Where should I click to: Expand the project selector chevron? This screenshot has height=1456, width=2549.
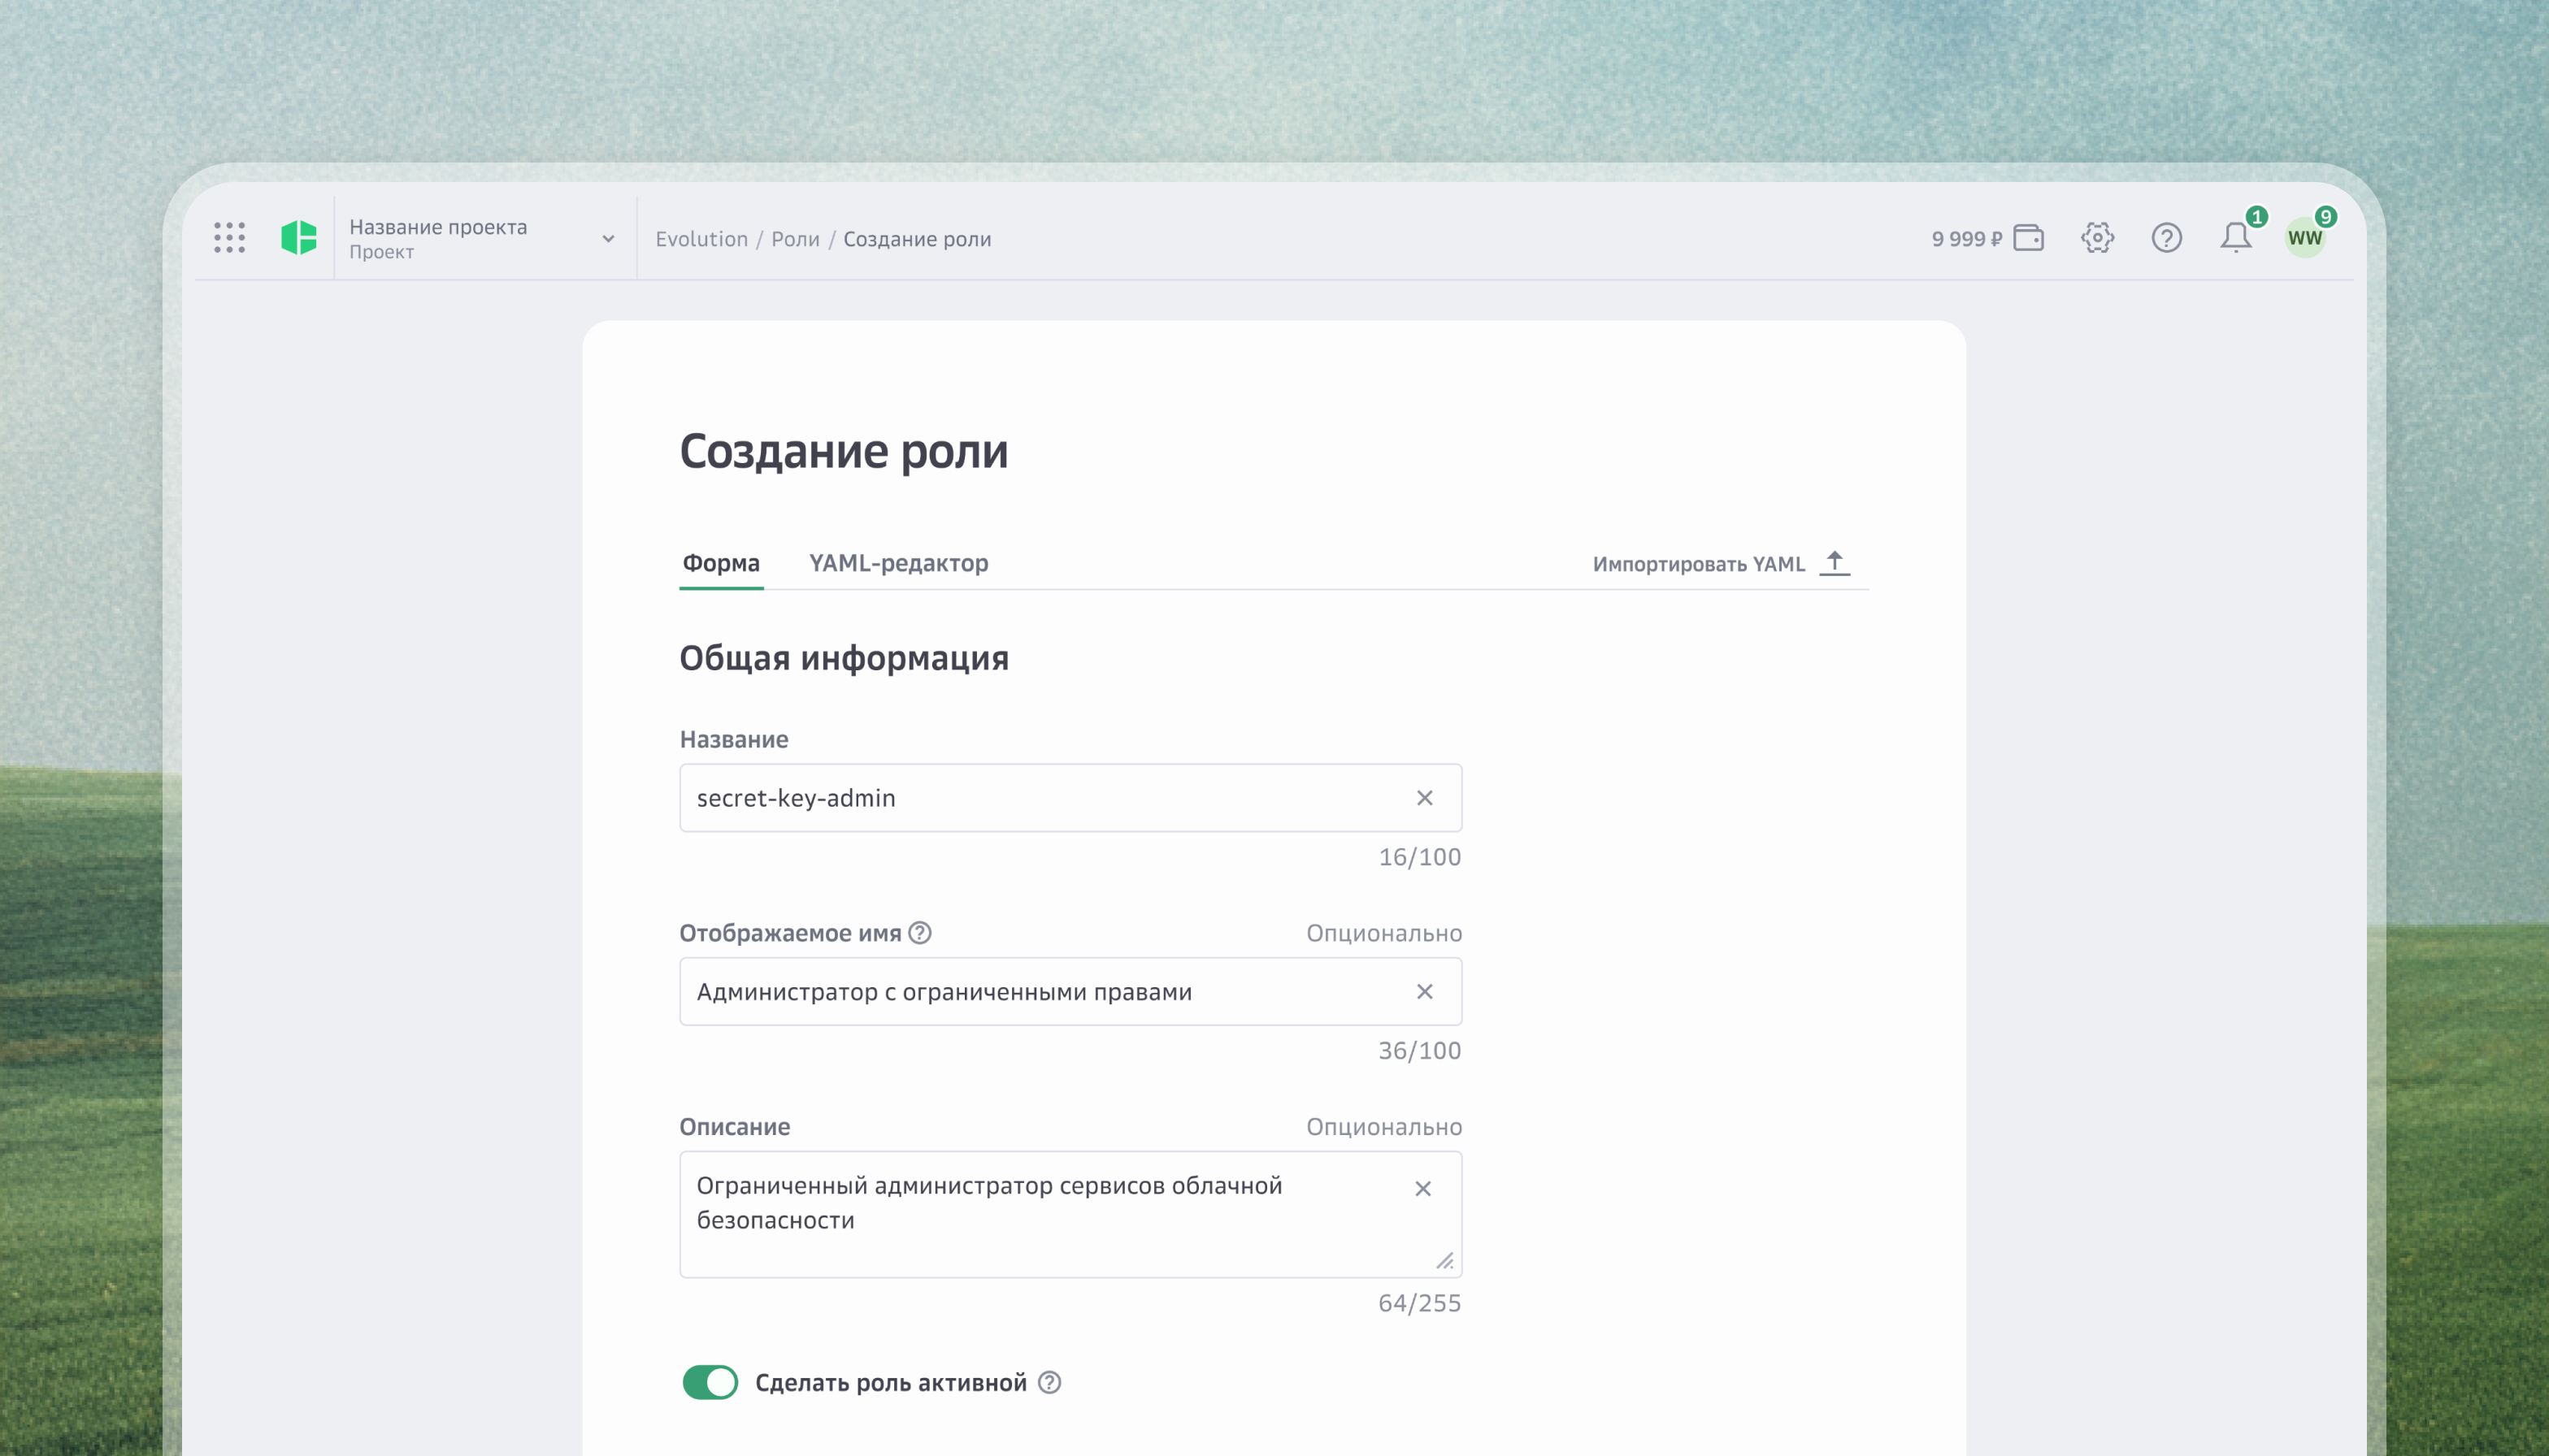click(x=607, y=239)
